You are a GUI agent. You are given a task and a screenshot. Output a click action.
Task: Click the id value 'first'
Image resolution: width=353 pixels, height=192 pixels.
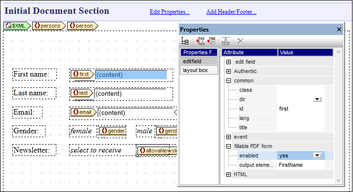tap(284, 109)
